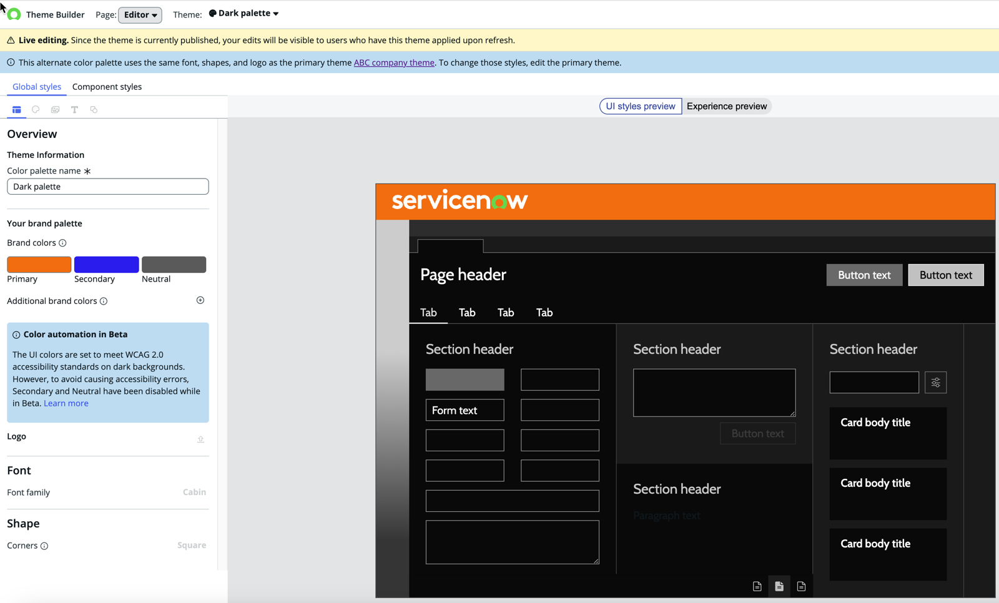
Task: Click the info icon in the blue banner
Action: click(11, 62)
